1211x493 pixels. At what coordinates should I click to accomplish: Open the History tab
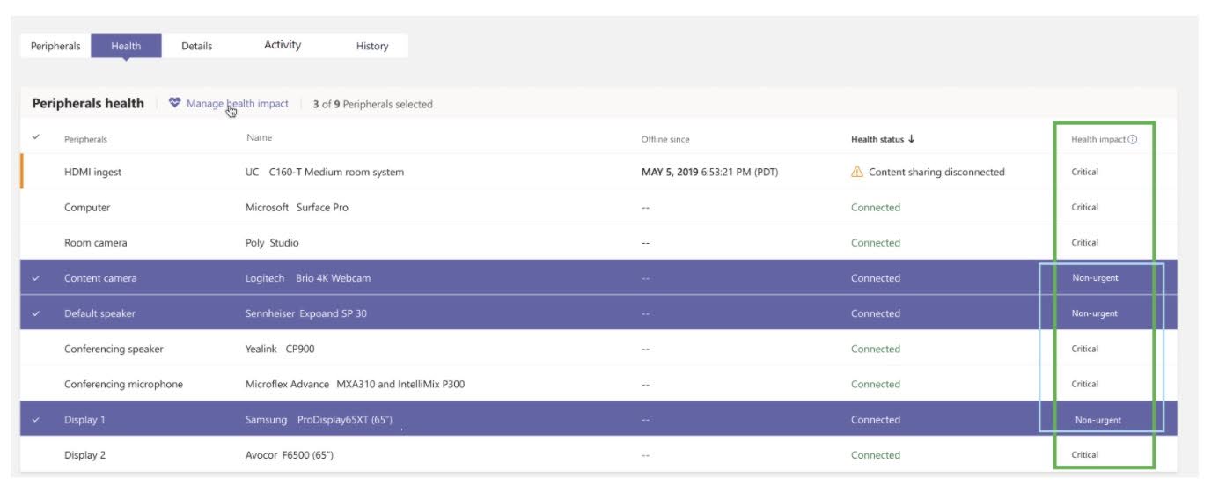click(372, 46)
